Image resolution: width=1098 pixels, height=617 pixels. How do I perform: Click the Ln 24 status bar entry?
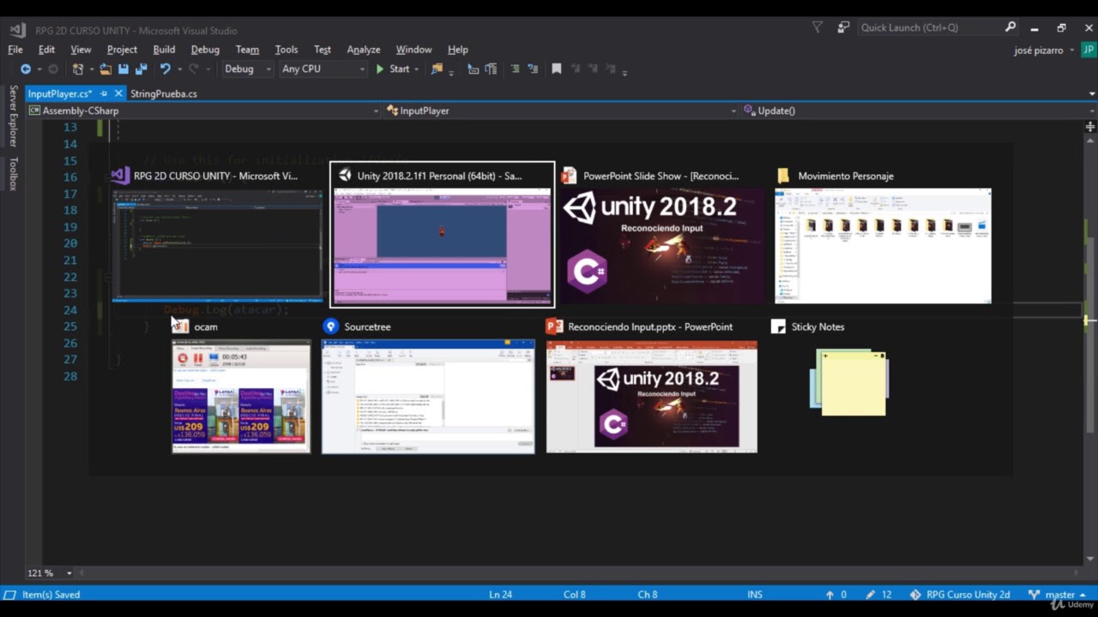(x=501, y=595)
